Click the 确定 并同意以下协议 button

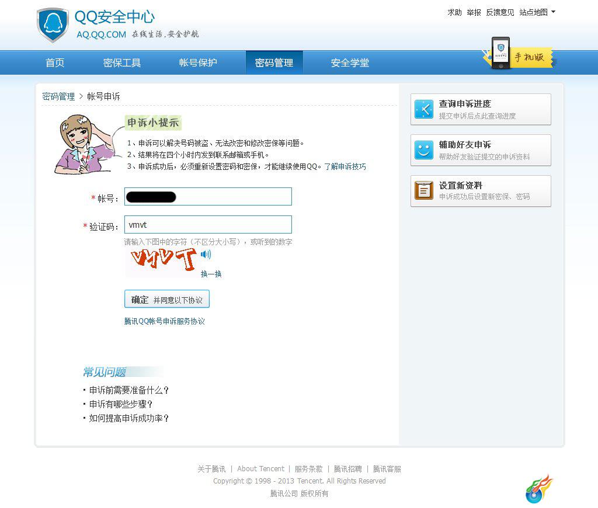pyautogui.click(x=167, y=299)
